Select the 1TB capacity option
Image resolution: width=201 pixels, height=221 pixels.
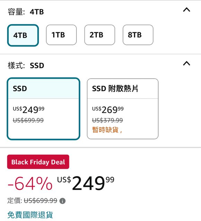61,35
